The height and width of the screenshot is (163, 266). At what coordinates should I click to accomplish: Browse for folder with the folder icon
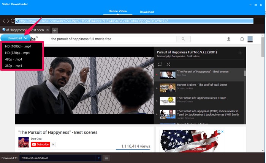click(x=106, y=158)
